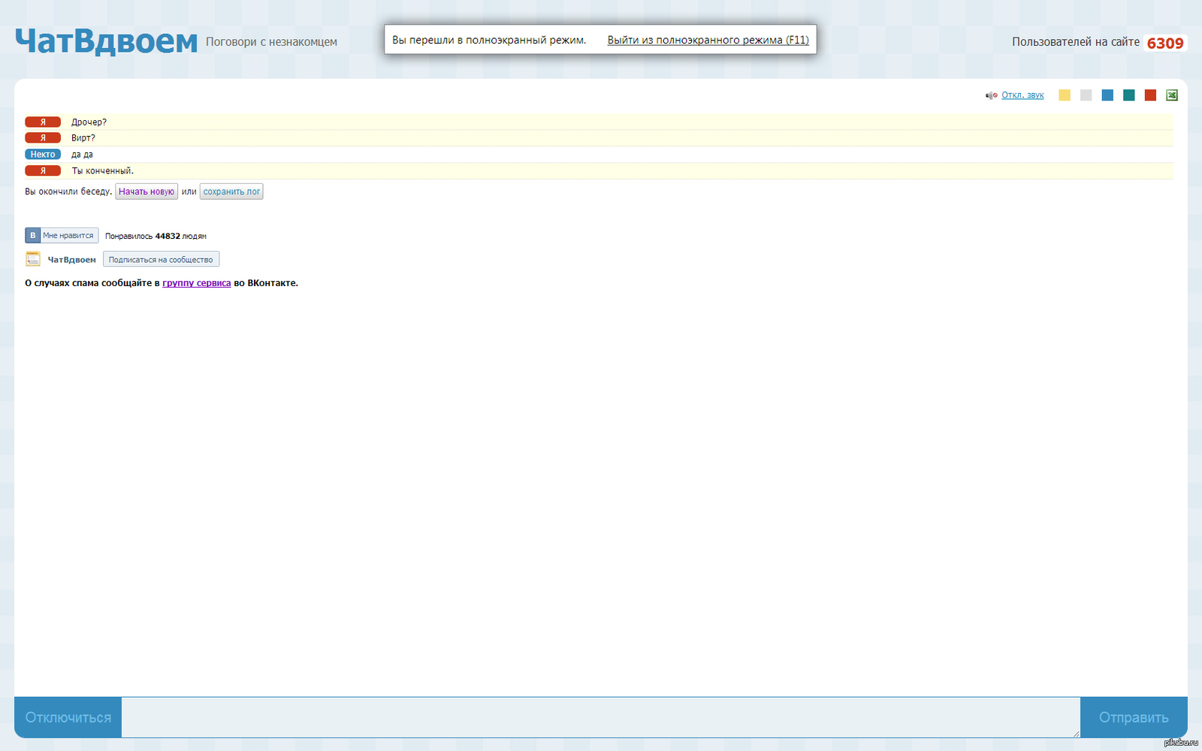Image resolution: width=1202 pixels, height=751 pixels.
Task: Click Подписаться на сообщество button
Action: click(161, 260)
